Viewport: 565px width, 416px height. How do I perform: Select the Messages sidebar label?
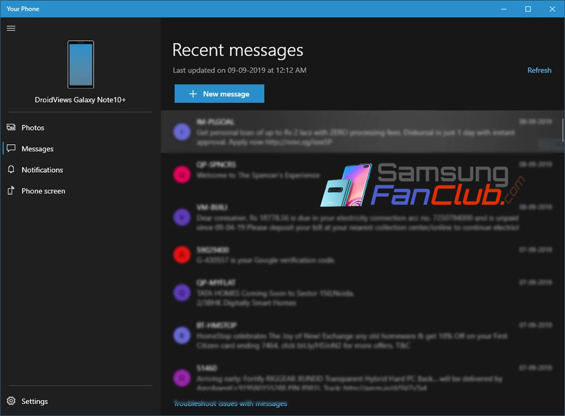point(37,149)
